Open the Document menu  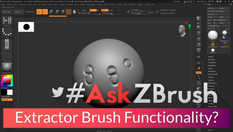pyautogui.click(x=22, y=5)
